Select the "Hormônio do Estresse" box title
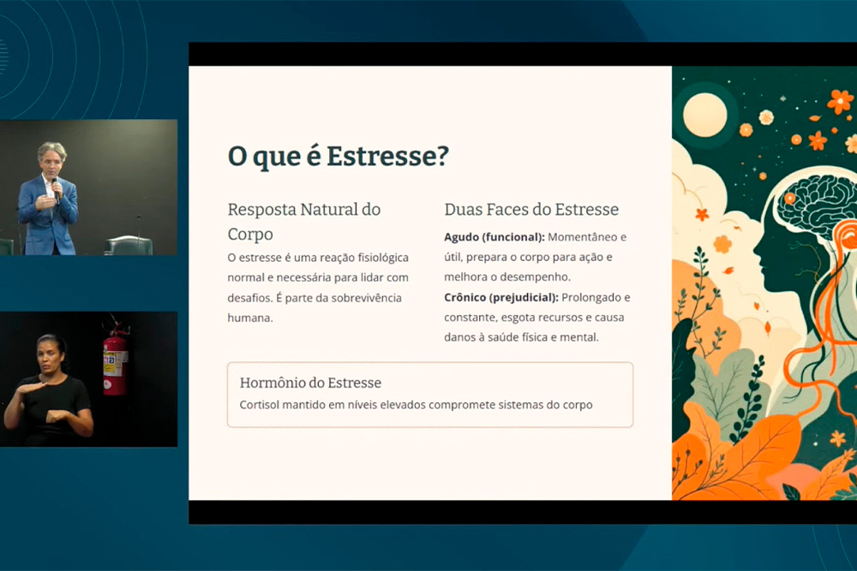The width and height of the screenshot is (857, 571). pyautogui.click(x=310, y=383)
